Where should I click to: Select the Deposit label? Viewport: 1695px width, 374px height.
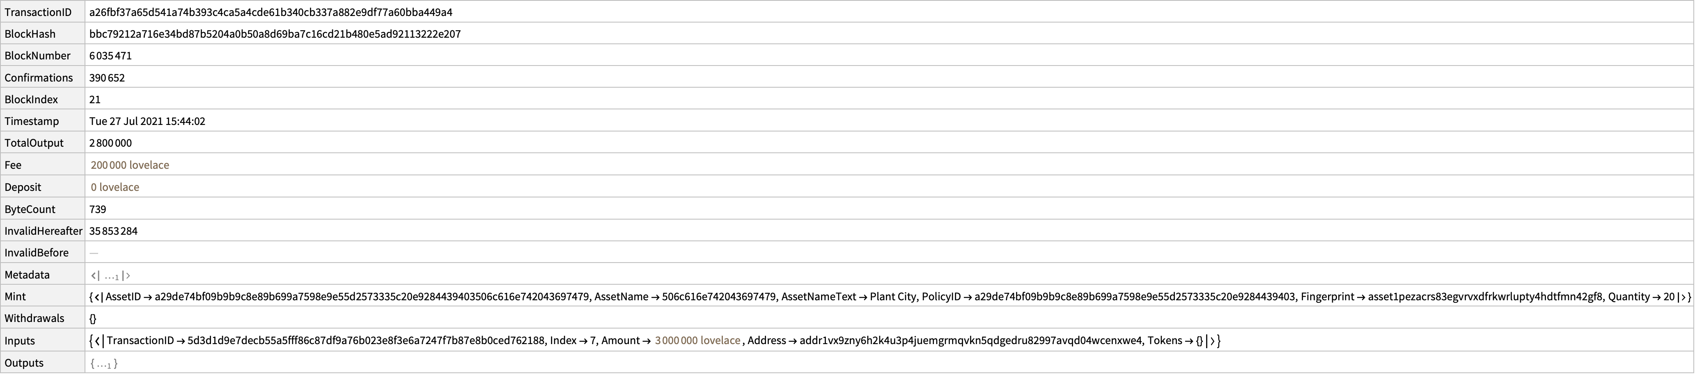click(23, 188)
